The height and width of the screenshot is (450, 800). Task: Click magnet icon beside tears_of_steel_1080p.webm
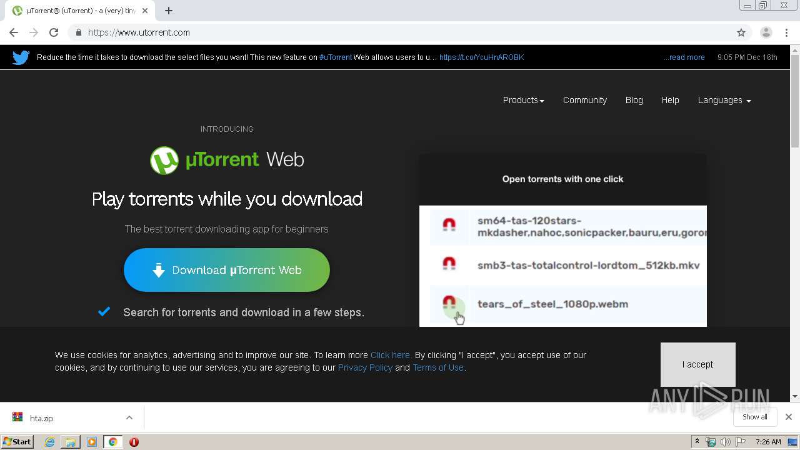pos(449,302)
